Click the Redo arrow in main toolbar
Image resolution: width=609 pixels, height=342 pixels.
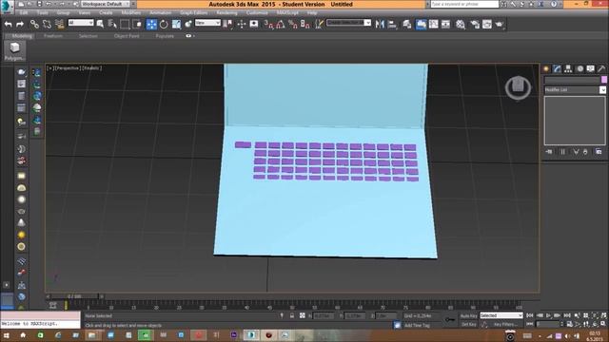(20, 24)
